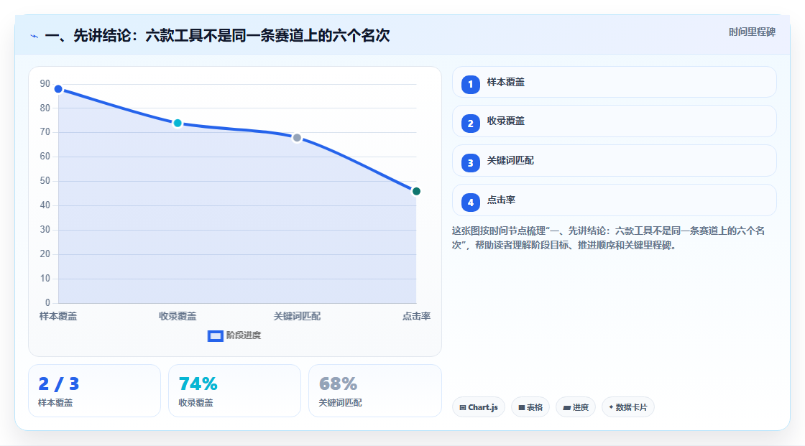Click the blue chart point at 样本覆盖

[x=58, y=89]
